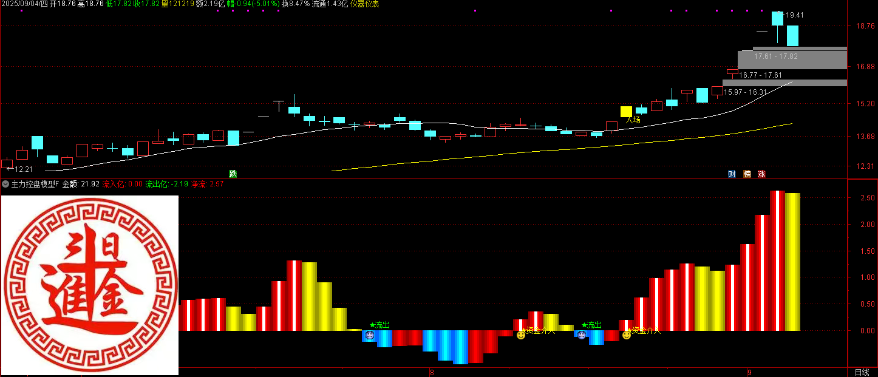Open the 仪器仪表 sector link
This screenshot has height=377, width=878.
pos(365,4)
